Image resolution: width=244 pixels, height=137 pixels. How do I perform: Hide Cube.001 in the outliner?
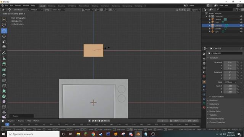[x=241, y=25]
